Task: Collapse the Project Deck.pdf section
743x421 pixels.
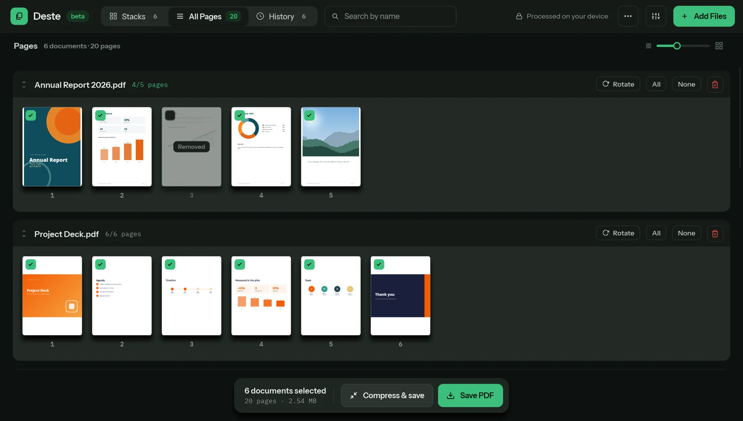Action: (24, 234)
